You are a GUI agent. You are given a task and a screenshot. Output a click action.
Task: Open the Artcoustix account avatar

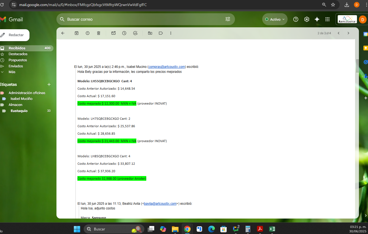(363, 20)
